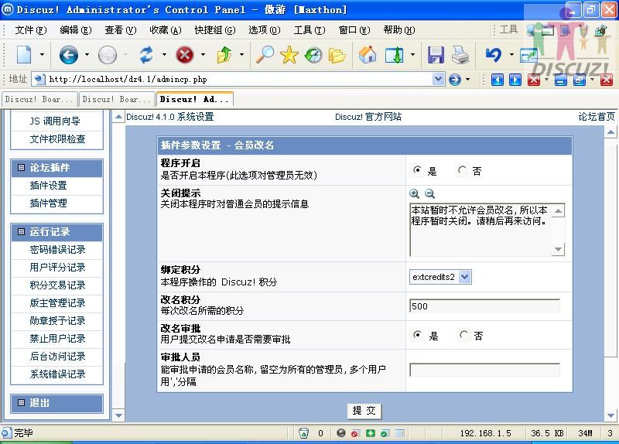Open the 编辑(E) menu

(x=76, y=30)
